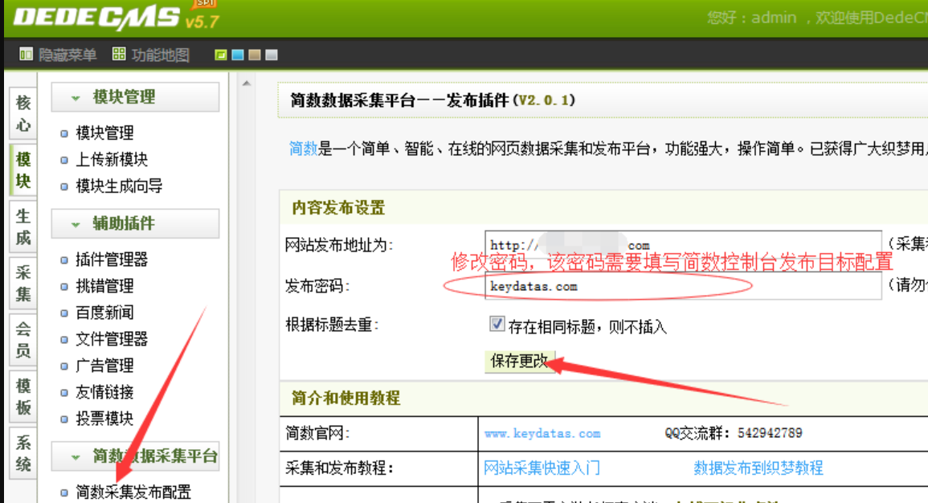Viewport: 928px width, 503px height.
Task: Open 文件管理器 menu item
Action: pyautogui.click(x=112, y=339)
